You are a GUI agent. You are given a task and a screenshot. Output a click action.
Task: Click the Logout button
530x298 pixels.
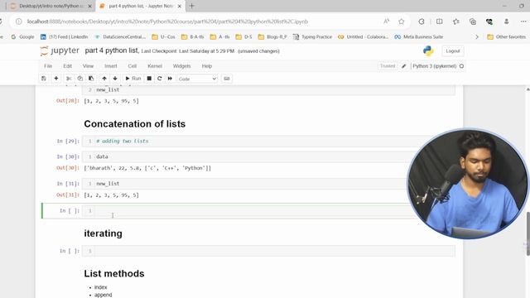[453, 51]
